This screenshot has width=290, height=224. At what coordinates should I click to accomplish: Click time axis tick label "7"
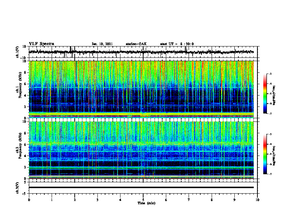[189, 200]
